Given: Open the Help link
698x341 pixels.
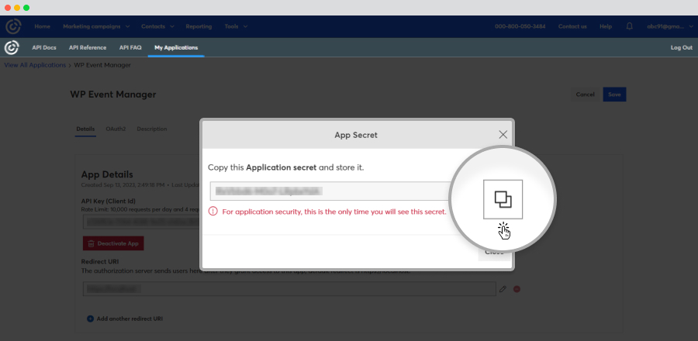Looking at the screenshot, I should click(x=606, y=26).
